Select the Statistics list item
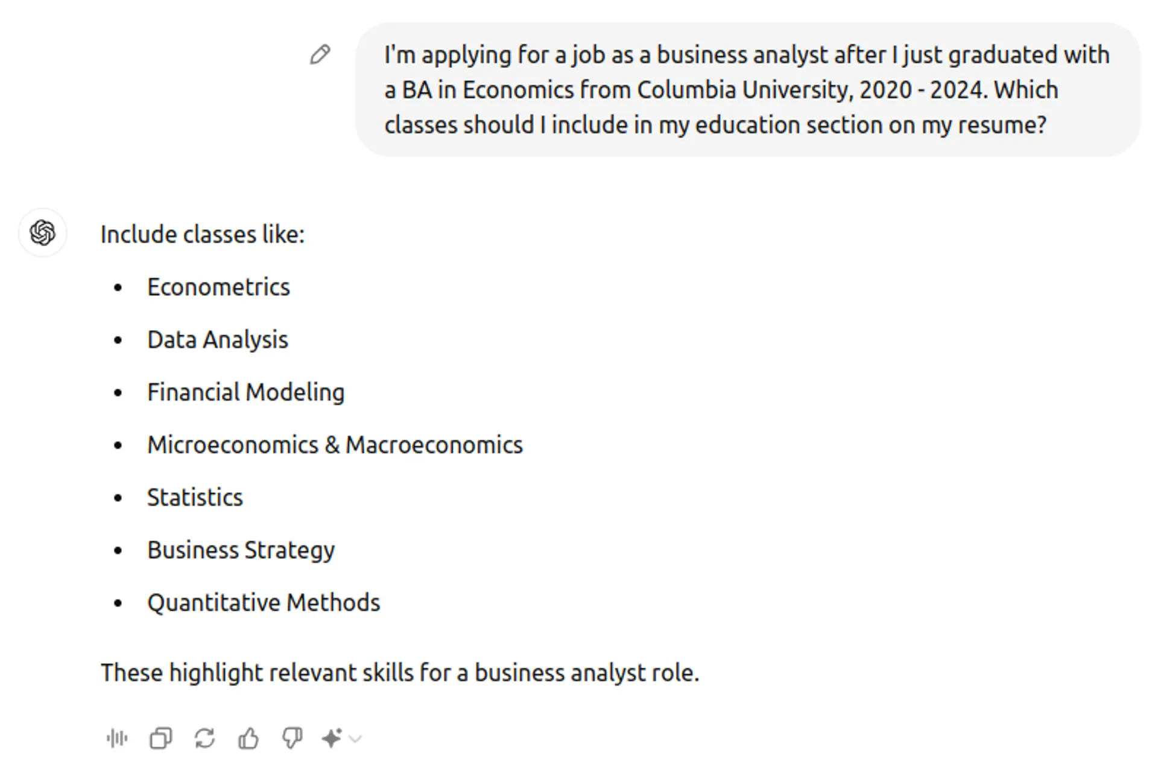 pos(195,497)
